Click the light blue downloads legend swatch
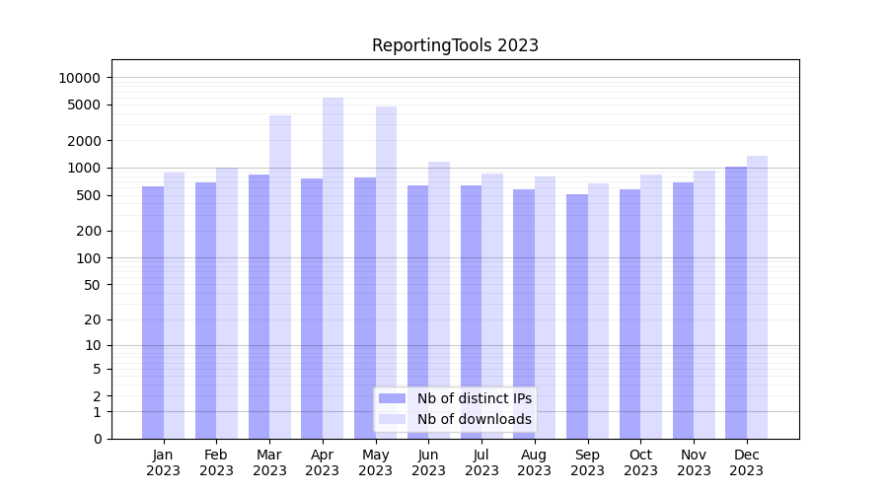This screenshot has width=888, height=493. coord(392,419)
